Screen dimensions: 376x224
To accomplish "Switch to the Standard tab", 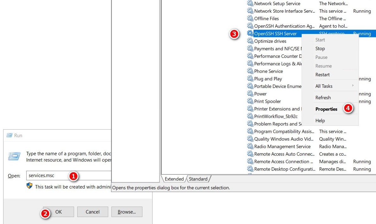I will pos(198,179).
